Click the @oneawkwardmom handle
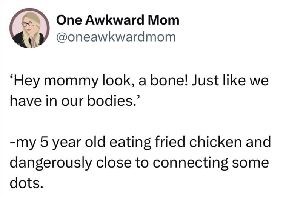 pos(116,37)
